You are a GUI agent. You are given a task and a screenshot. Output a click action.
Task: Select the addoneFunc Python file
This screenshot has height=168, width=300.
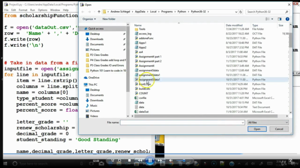click(146, 38)
